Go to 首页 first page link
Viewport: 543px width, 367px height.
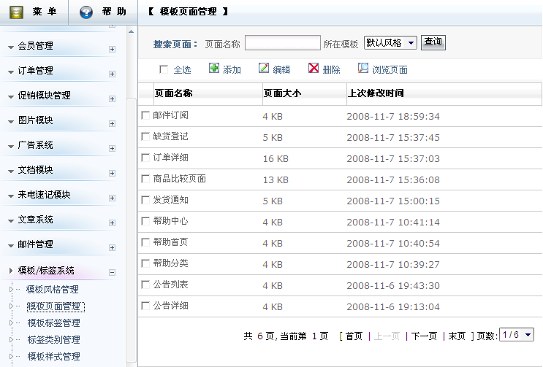pyautogui.click(x=354, y=336)
